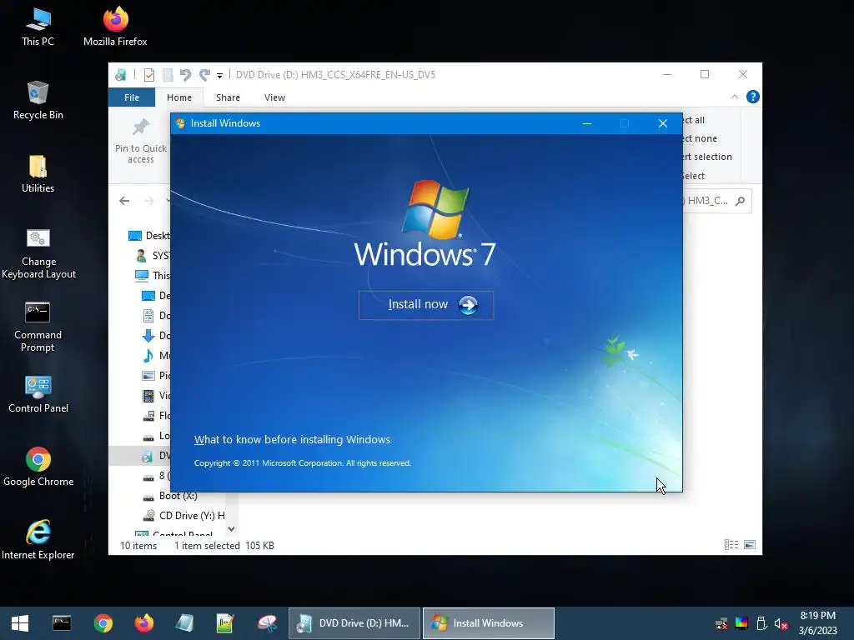Click Firefox icon in taskbar

click(143, 623)
